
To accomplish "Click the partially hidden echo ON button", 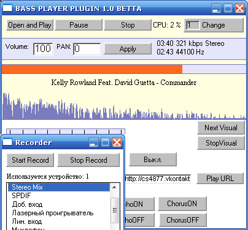I will pyautogui.click(x=139, y=204).
